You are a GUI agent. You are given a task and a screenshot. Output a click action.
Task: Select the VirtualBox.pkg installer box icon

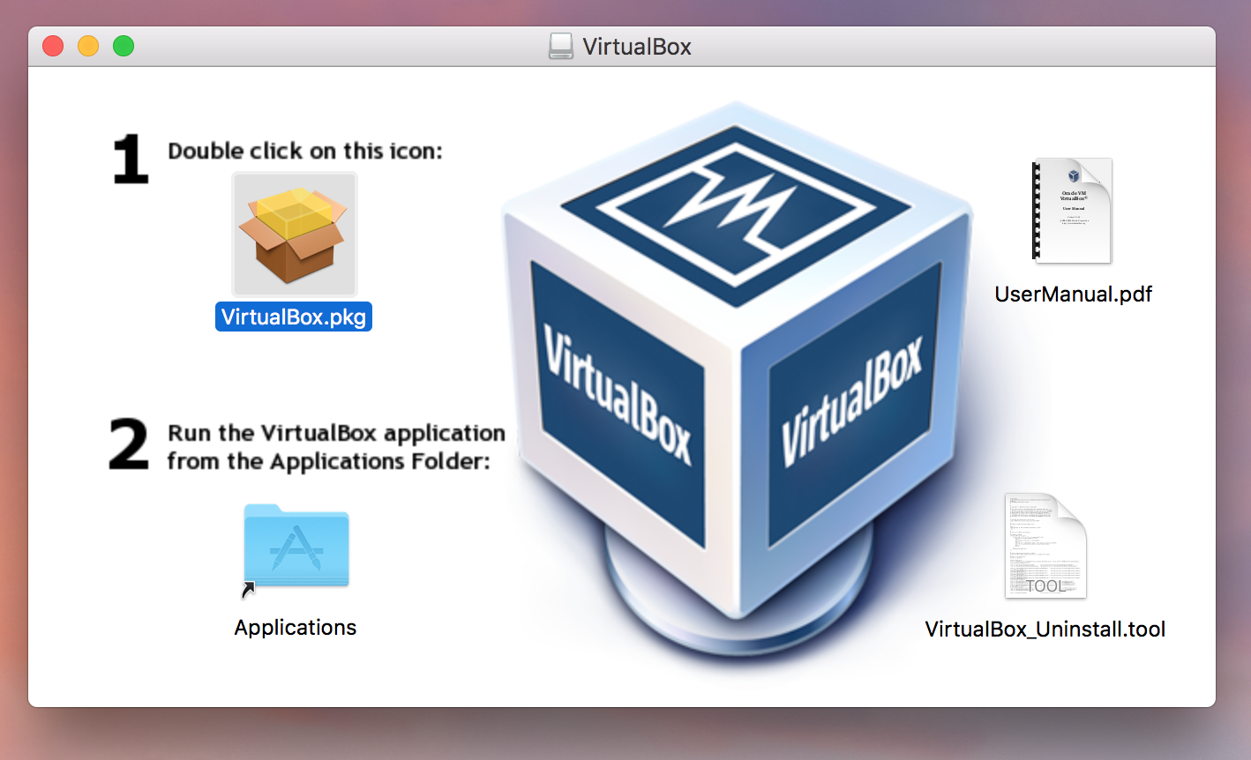pos(294,235)
